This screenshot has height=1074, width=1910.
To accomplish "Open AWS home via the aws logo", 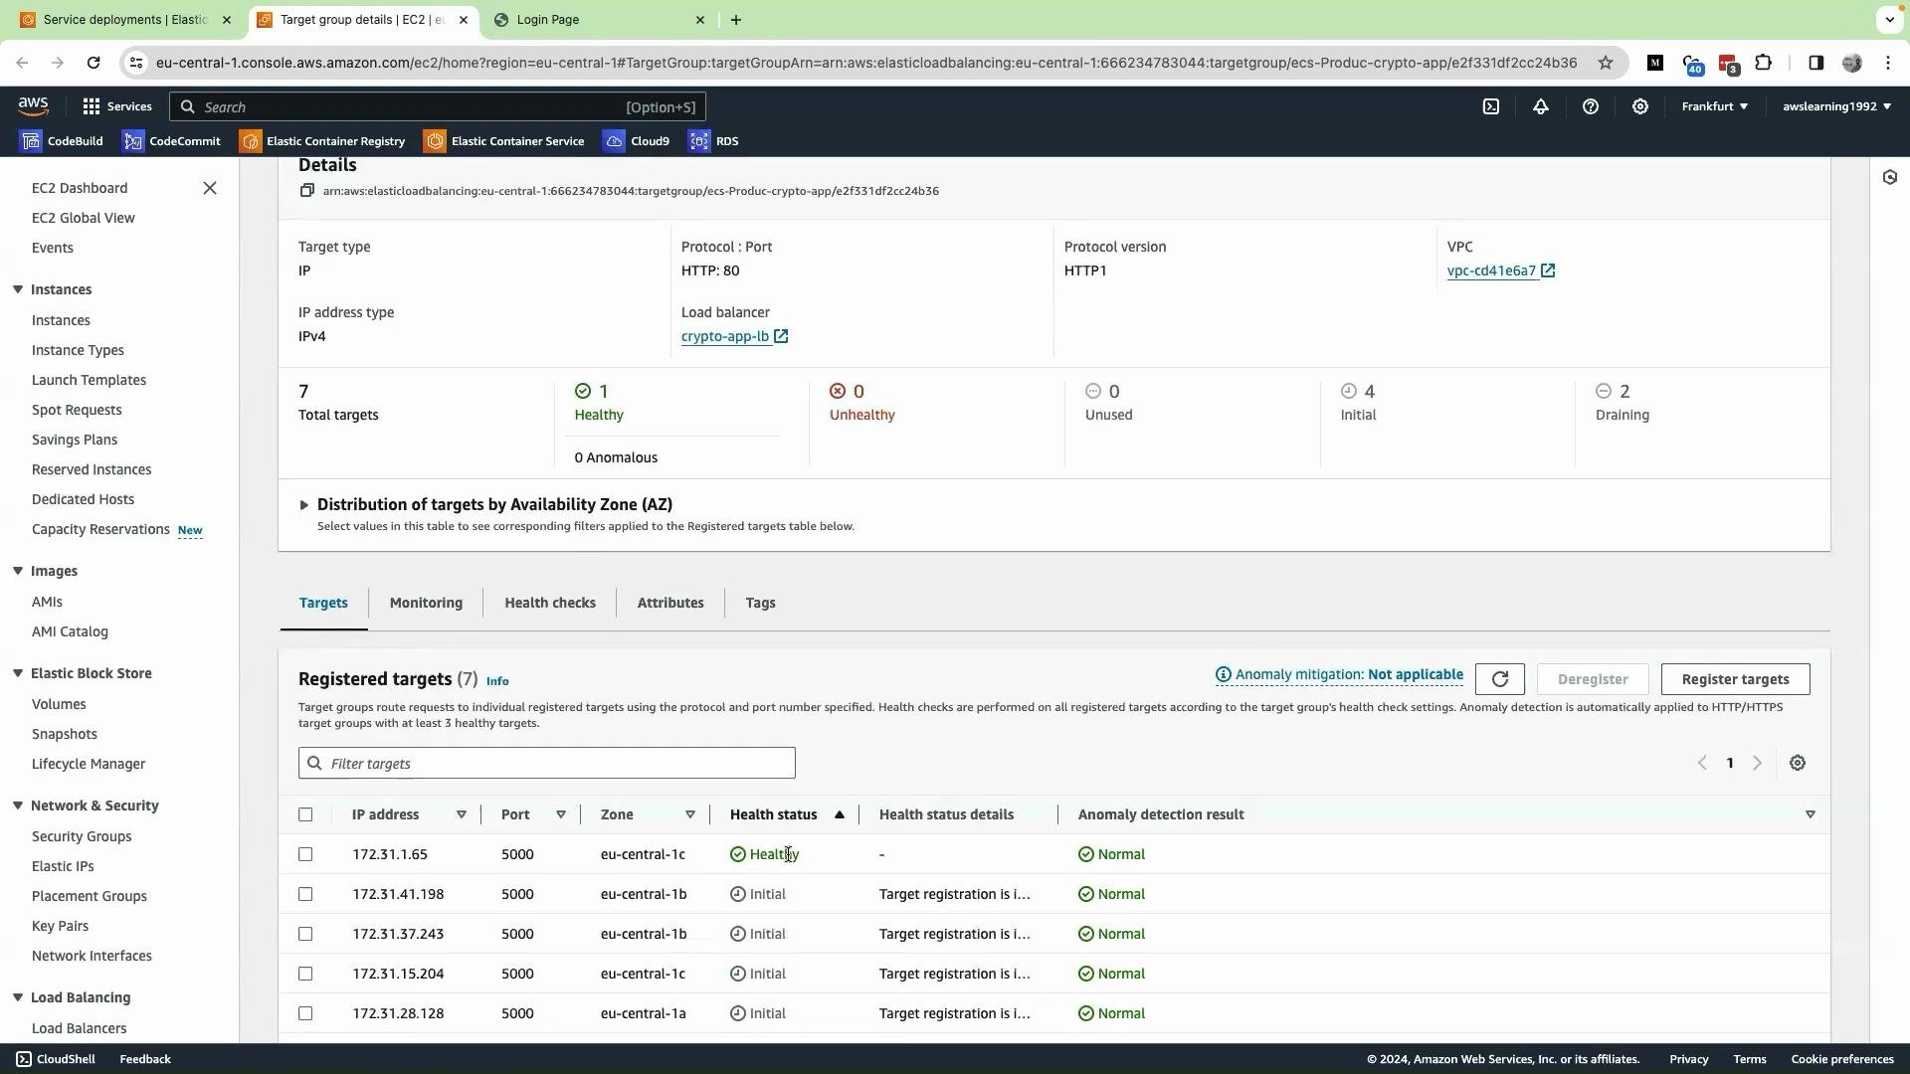I will point(33,106).
